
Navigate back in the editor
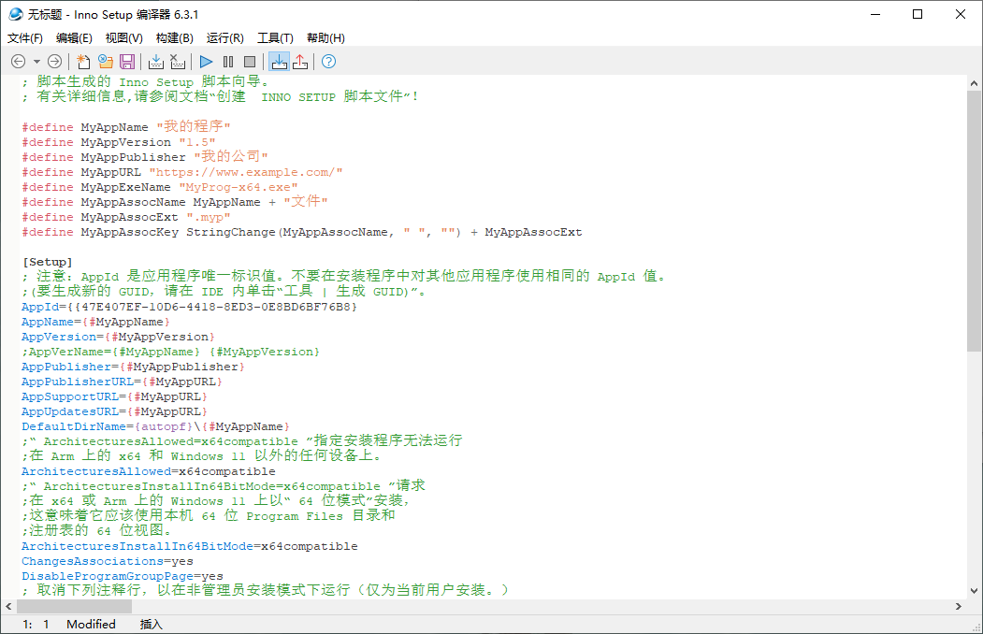pos(17,62)
